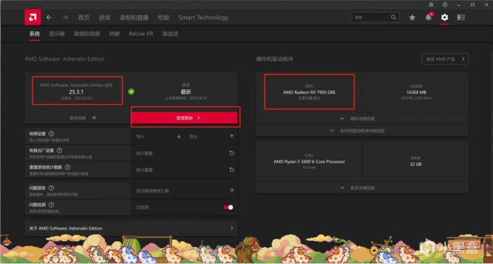Switch to the 显示器 sub-tab
This screenshot has height=264, width=493.
point(57,34)
